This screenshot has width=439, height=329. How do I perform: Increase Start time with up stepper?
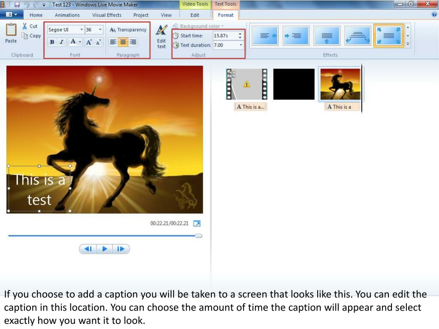pyautogui.click(x=240, y=34)
